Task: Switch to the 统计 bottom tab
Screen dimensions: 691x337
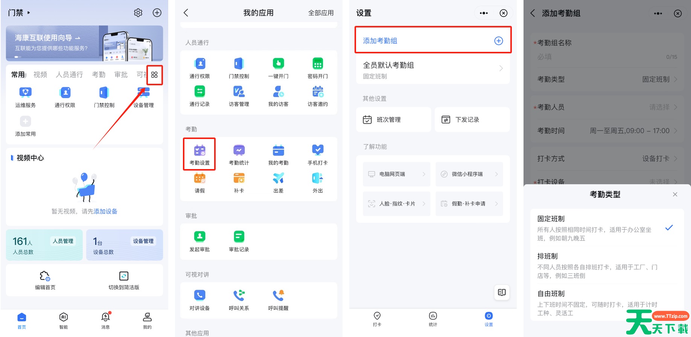Action: coord(433,319)
